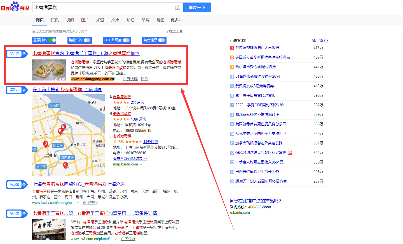Expand the 更多» menu
Screen dimensions: 403x244
coord(176,20)
